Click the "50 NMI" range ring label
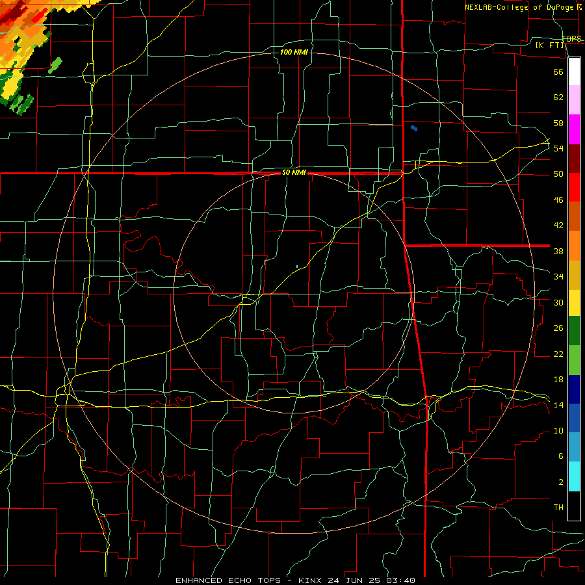Viewport: 585px width, 585px height. [294, 172]
